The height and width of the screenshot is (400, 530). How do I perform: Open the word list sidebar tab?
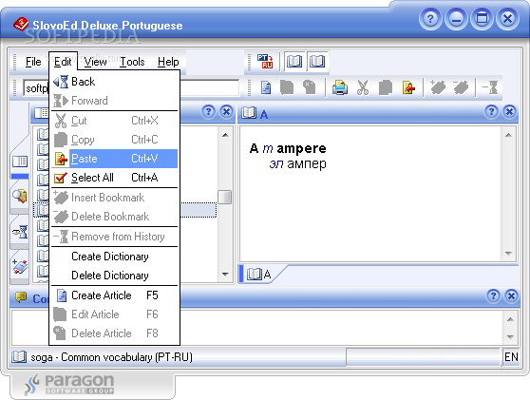20,162
